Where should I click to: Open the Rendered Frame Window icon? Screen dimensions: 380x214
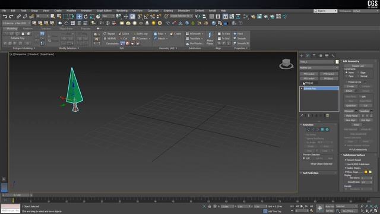click(x=259, y=17)
